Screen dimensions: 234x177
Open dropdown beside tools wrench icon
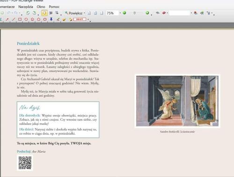[212, 13]
